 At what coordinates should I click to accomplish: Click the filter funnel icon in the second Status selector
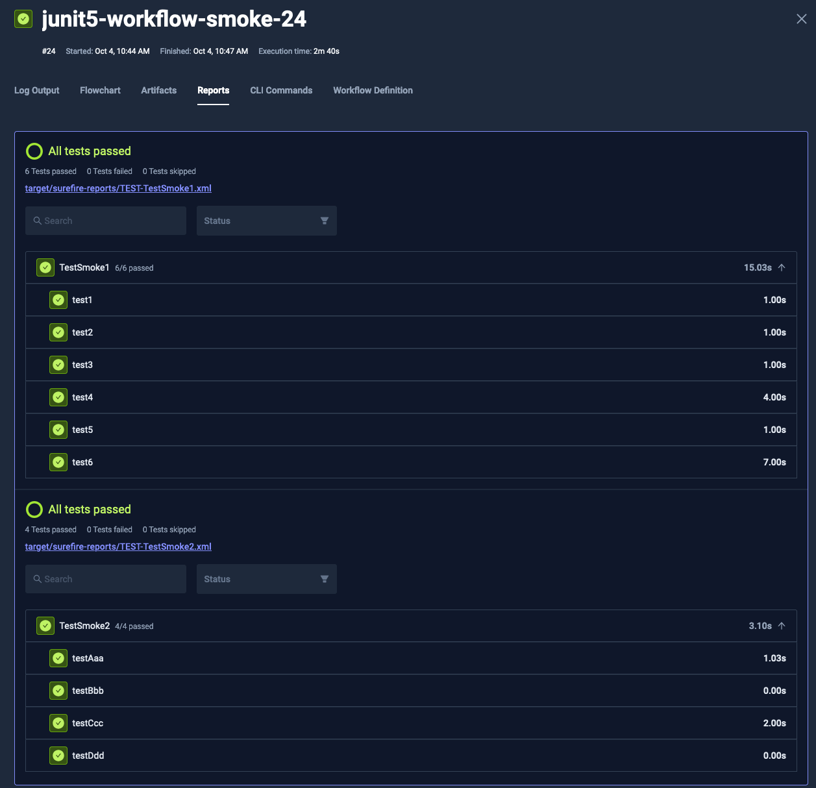[324, 578]
